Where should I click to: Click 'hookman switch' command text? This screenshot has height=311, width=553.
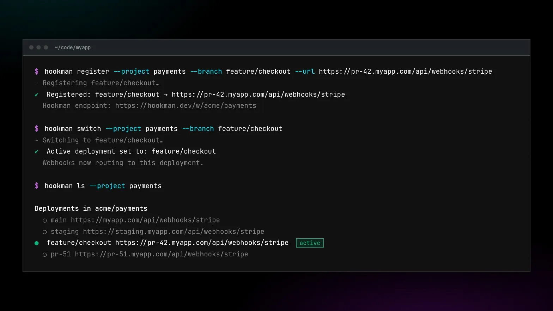coord(73,128)
